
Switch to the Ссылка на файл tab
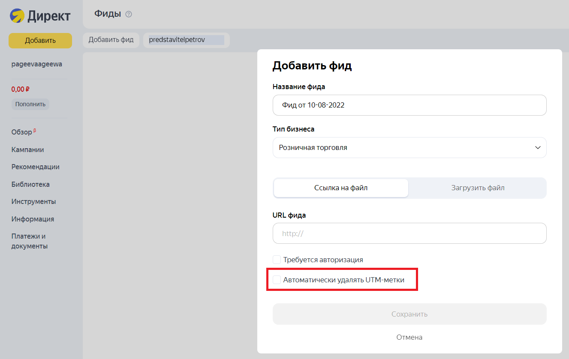341,188
